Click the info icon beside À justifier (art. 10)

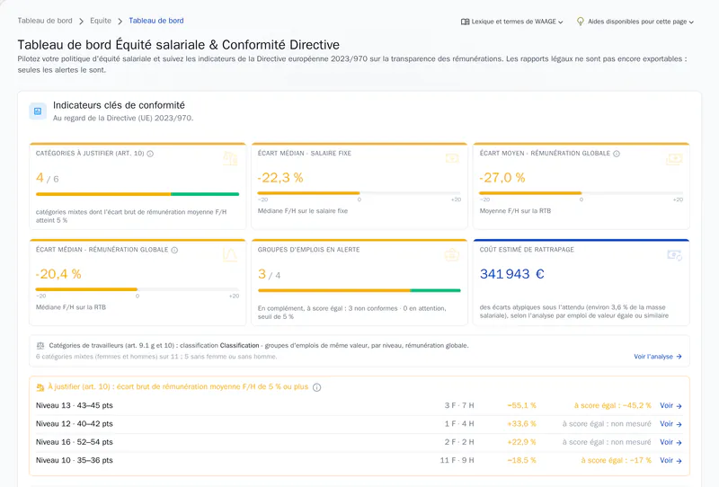(317, 387)
